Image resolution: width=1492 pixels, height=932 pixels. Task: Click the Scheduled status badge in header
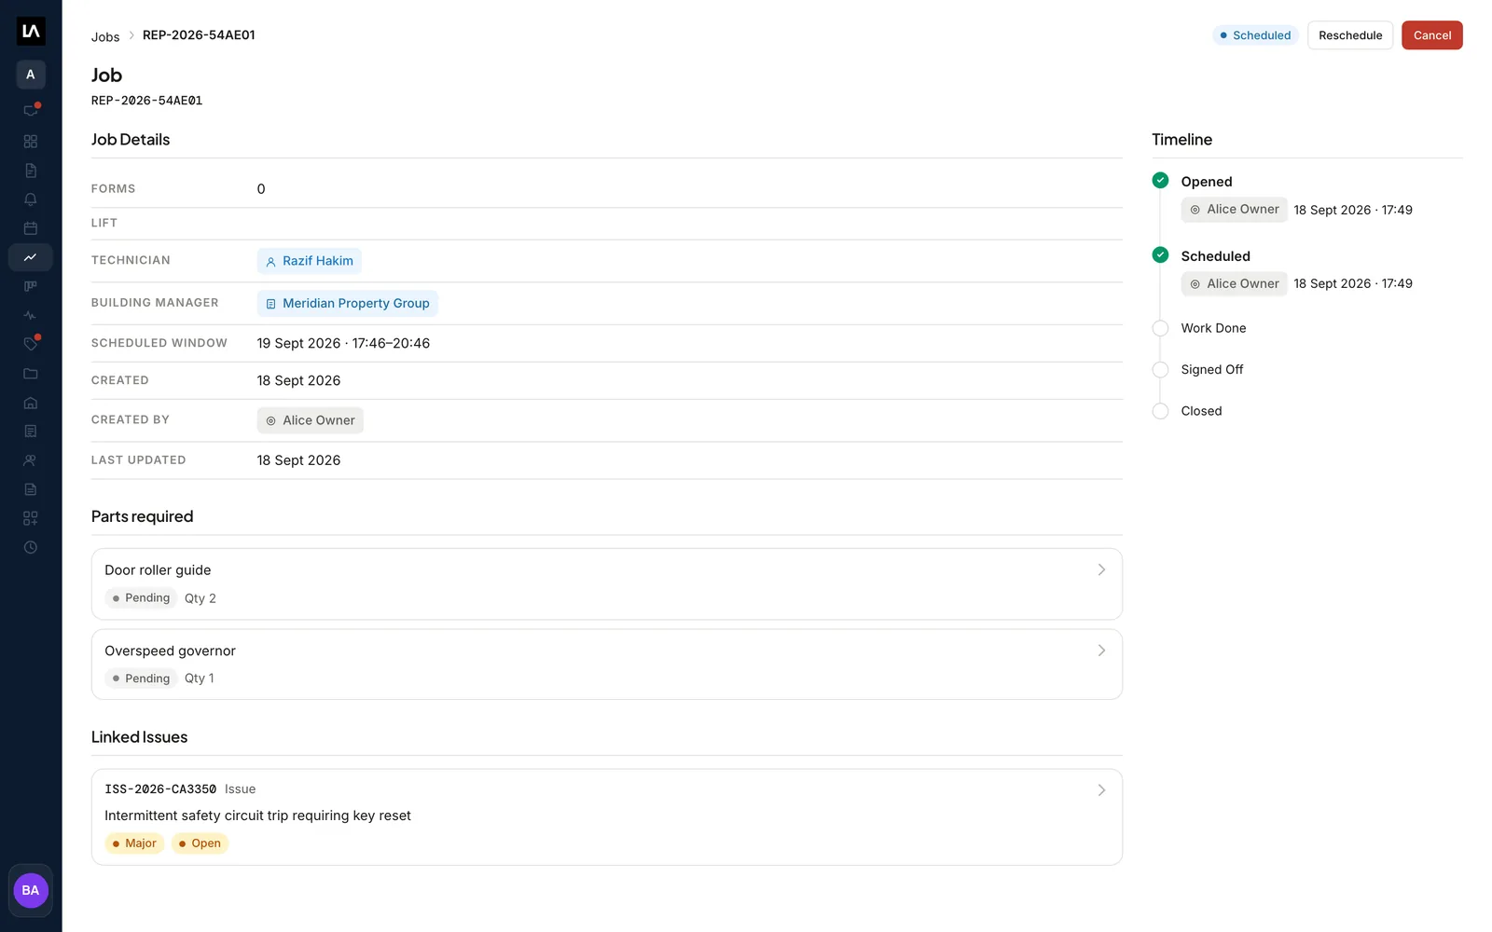(1255, 35)
